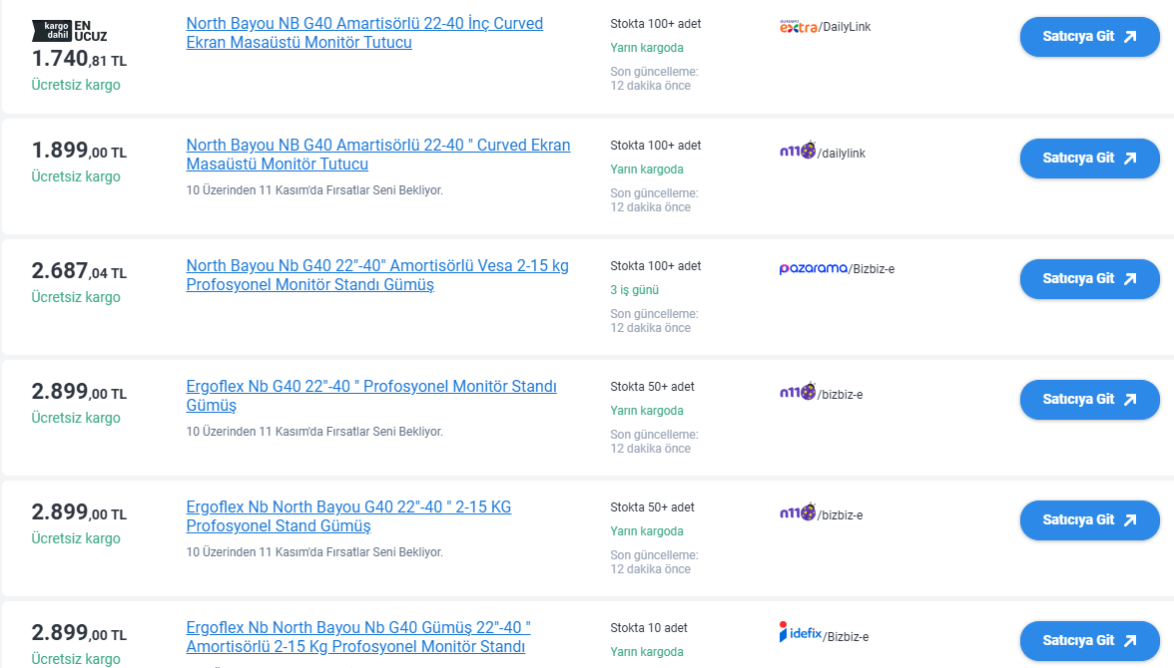Screen dimensions: 1174x668
Task: Click seller name '/DailyLink' text
Action: tap(845, 27)
